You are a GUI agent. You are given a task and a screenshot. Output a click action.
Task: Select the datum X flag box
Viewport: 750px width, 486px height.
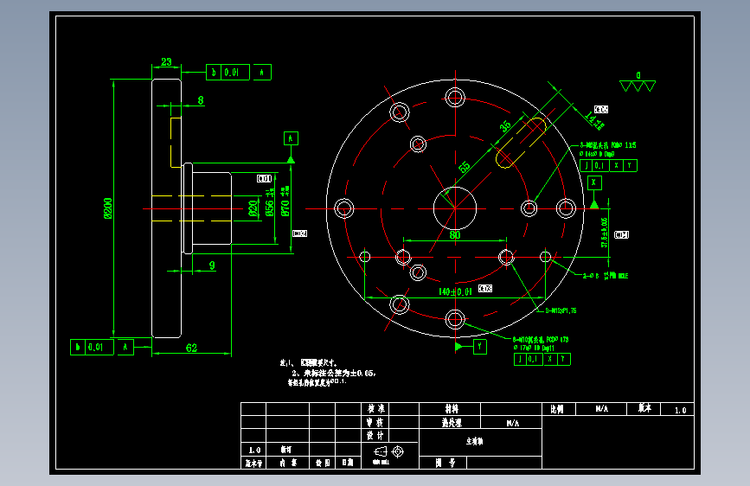(x=594, y=182)
